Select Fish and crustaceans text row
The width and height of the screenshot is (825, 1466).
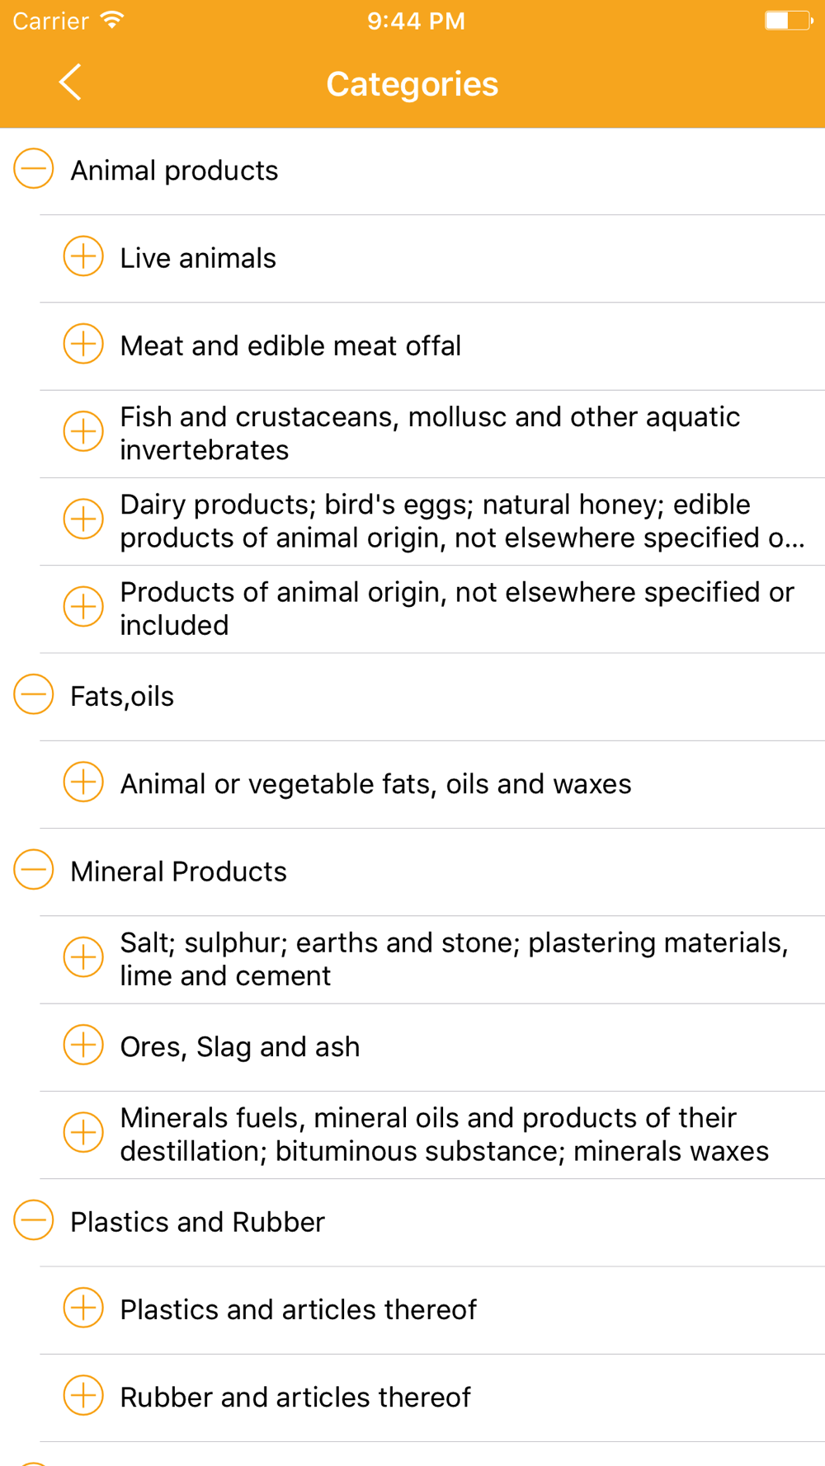pyautogui.click(x=429, y=434)
